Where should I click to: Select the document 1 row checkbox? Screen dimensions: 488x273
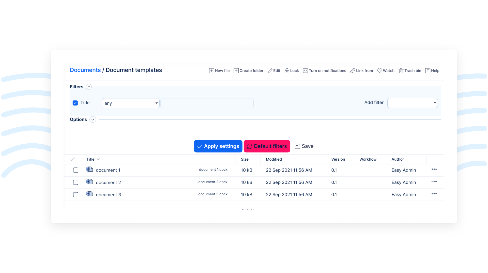tap(76, 170)
